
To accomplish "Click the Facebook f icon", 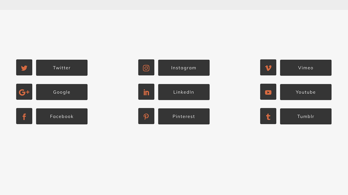I will 24,117.
